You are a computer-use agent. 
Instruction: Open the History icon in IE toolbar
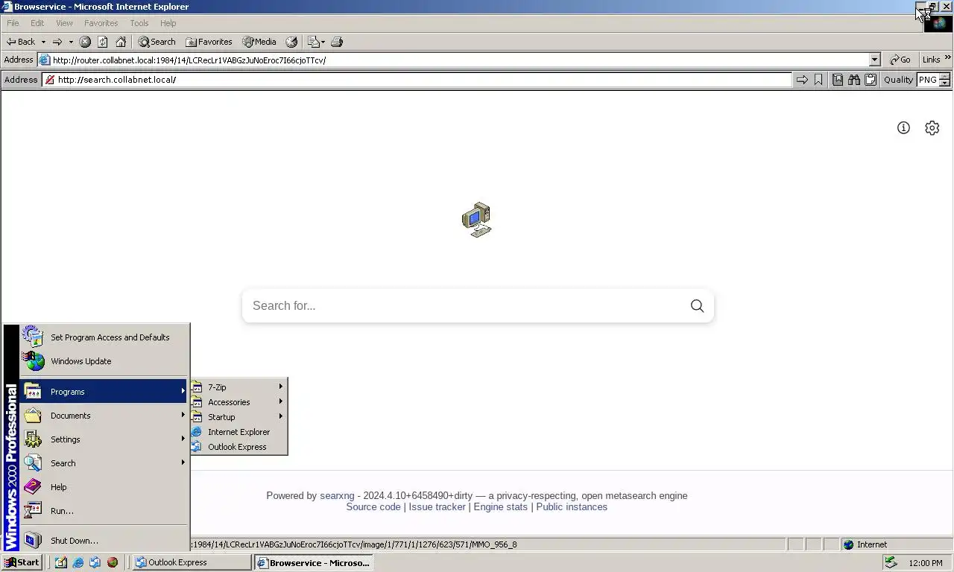click(x=291, y=42)
